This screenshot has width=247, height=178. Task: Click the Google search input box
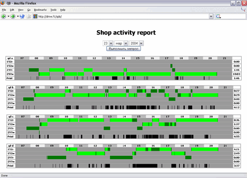233,16
